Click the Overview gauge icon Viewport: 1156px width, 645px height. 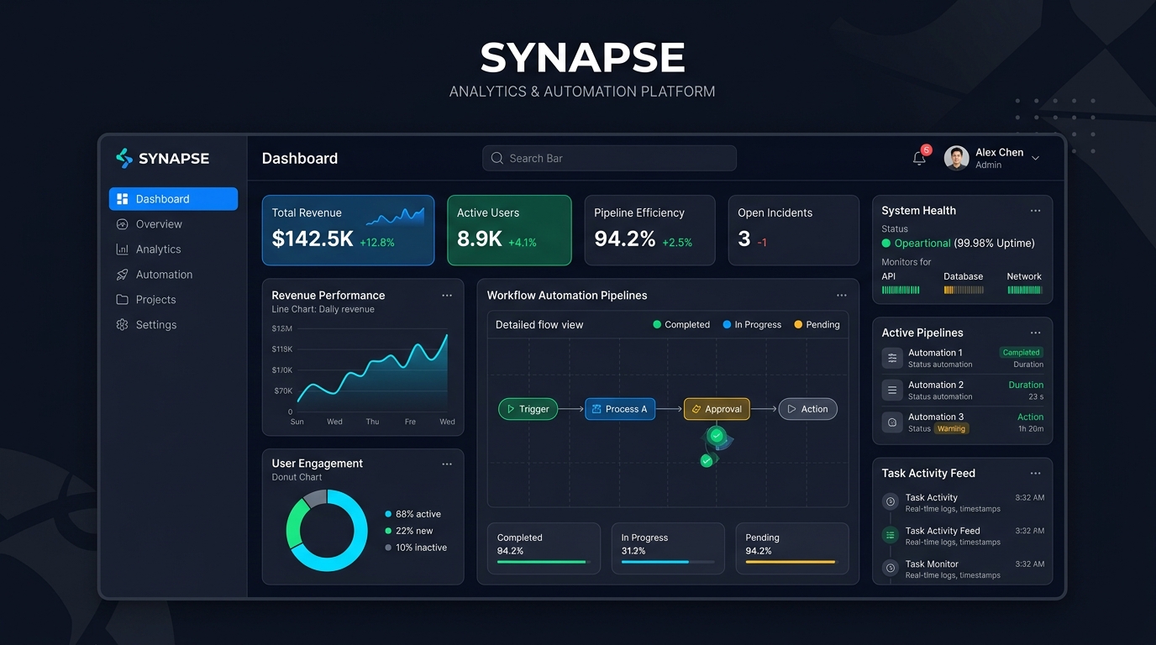pyautogui.click(x=123, y=224)
